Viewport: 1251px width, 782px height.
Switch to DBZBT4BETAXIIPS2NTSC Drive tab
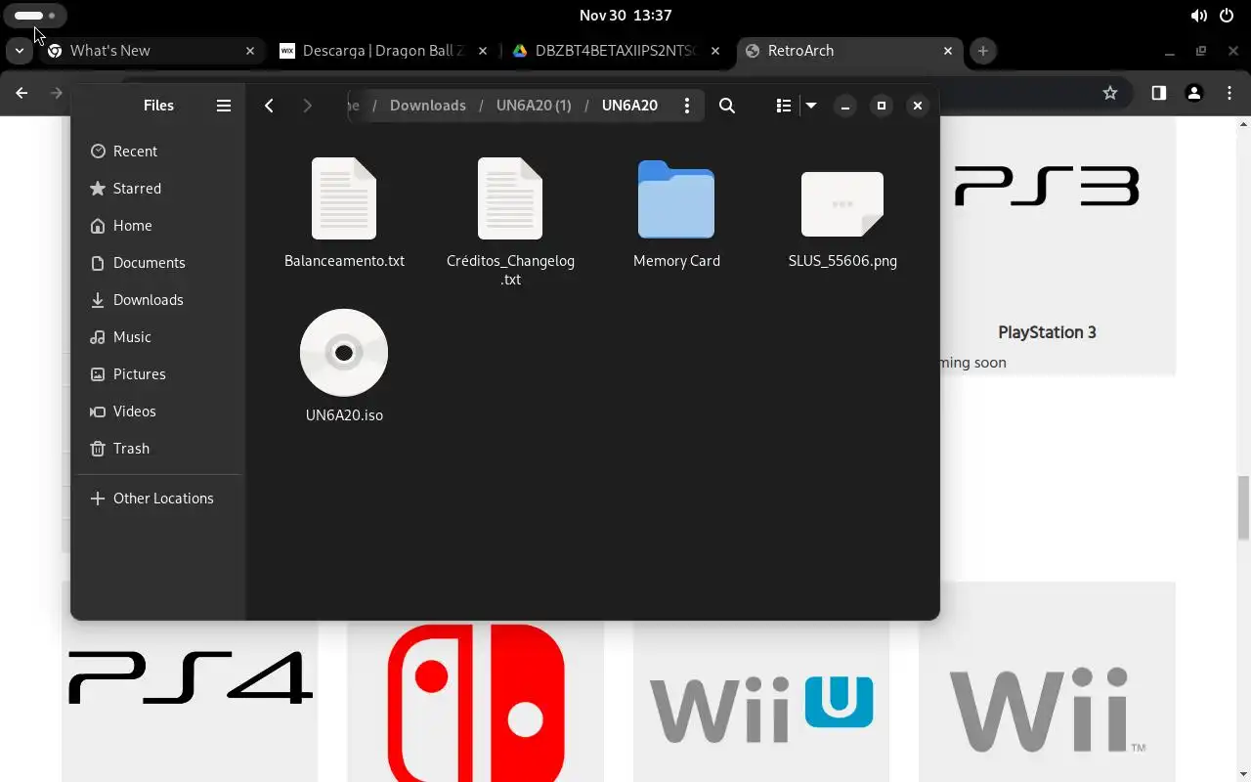point(616,51)
